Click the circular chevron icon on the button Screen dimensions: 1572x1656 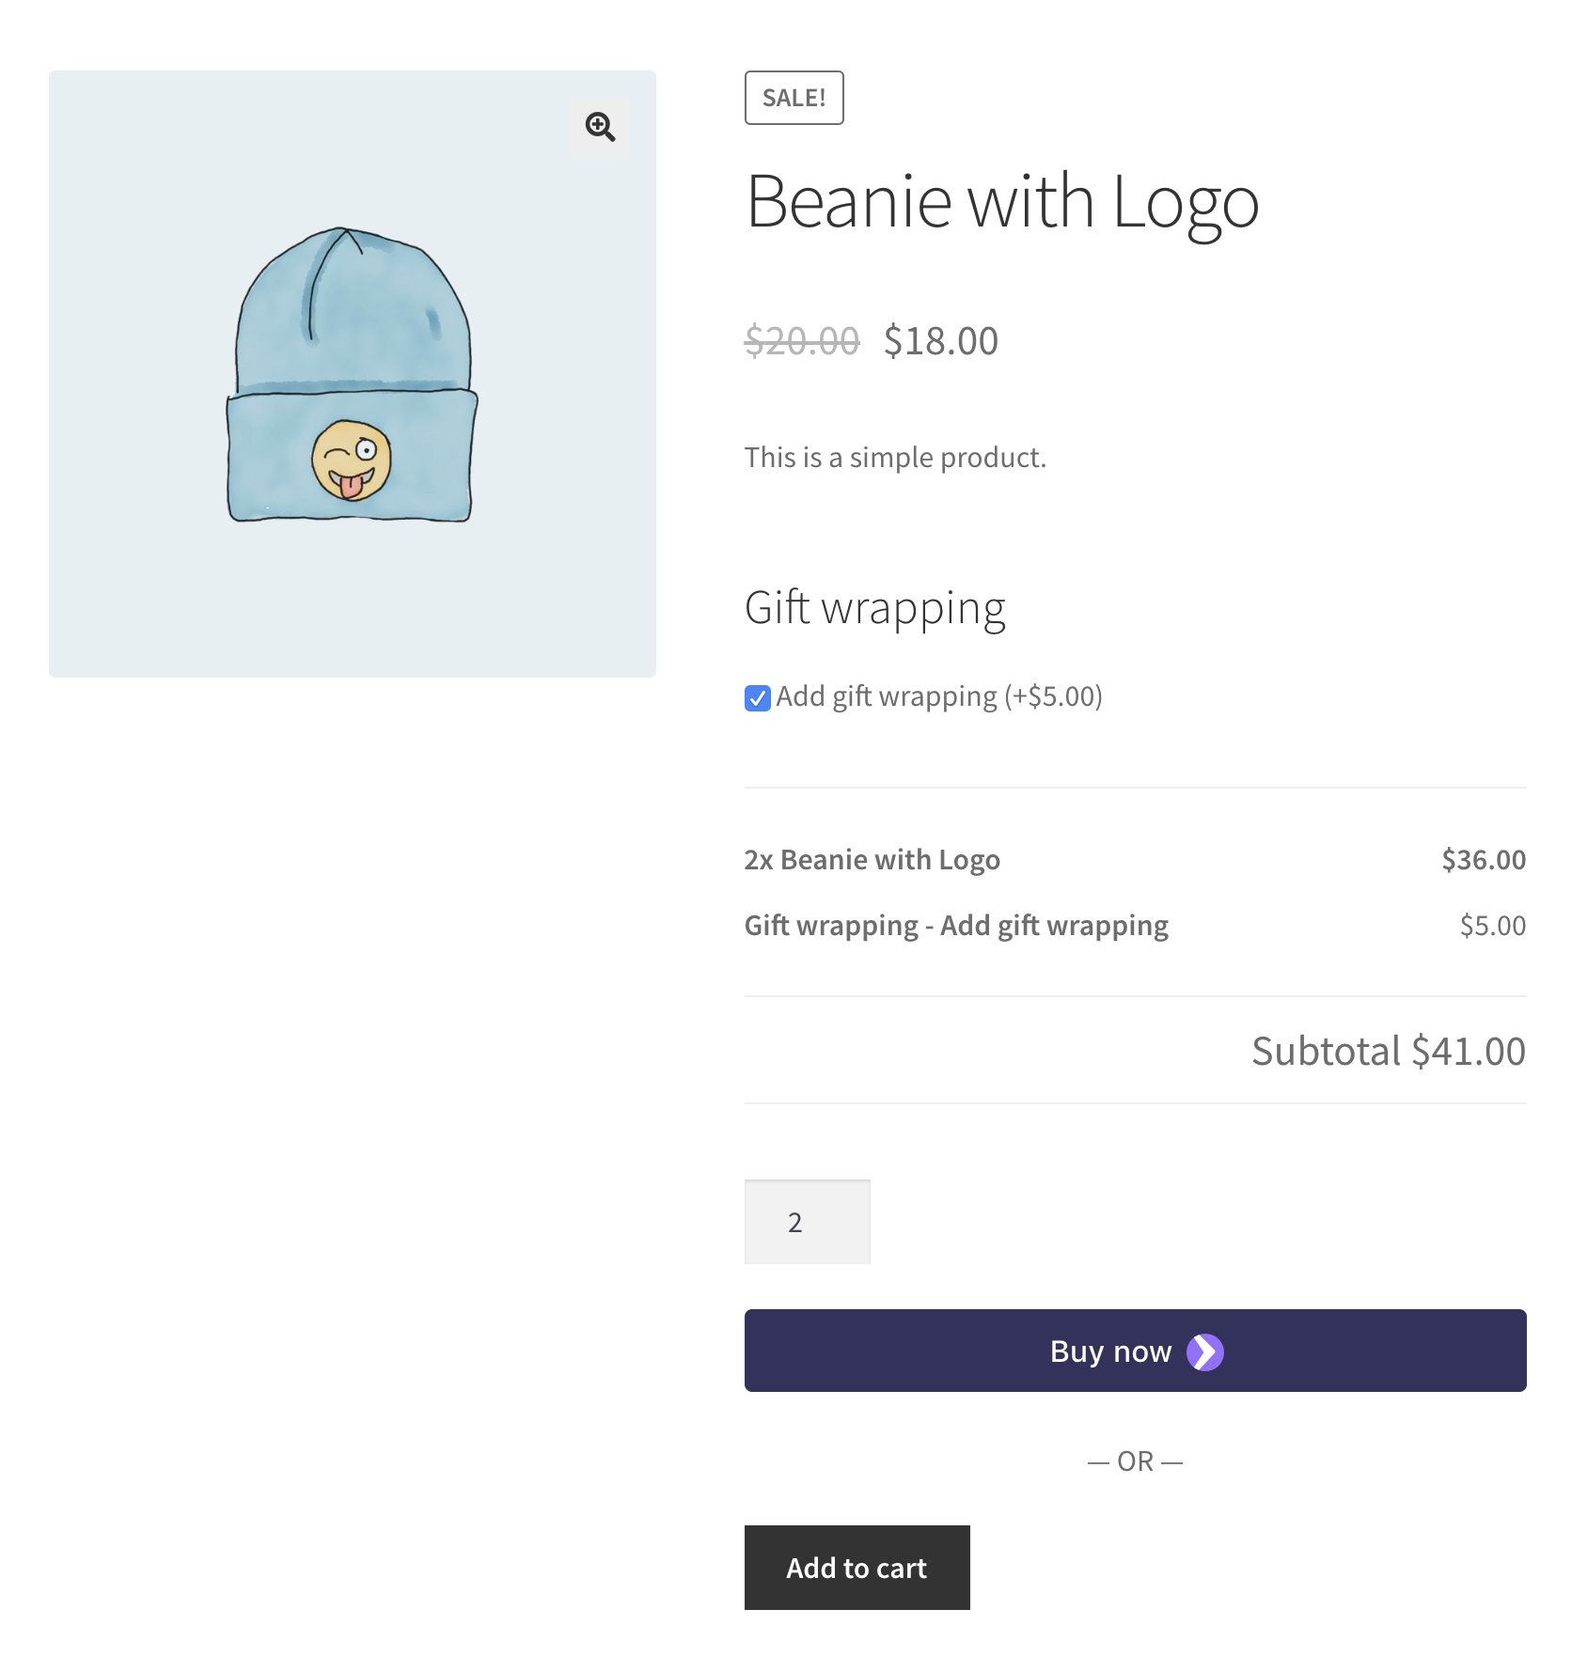tap(1204, 1351)
